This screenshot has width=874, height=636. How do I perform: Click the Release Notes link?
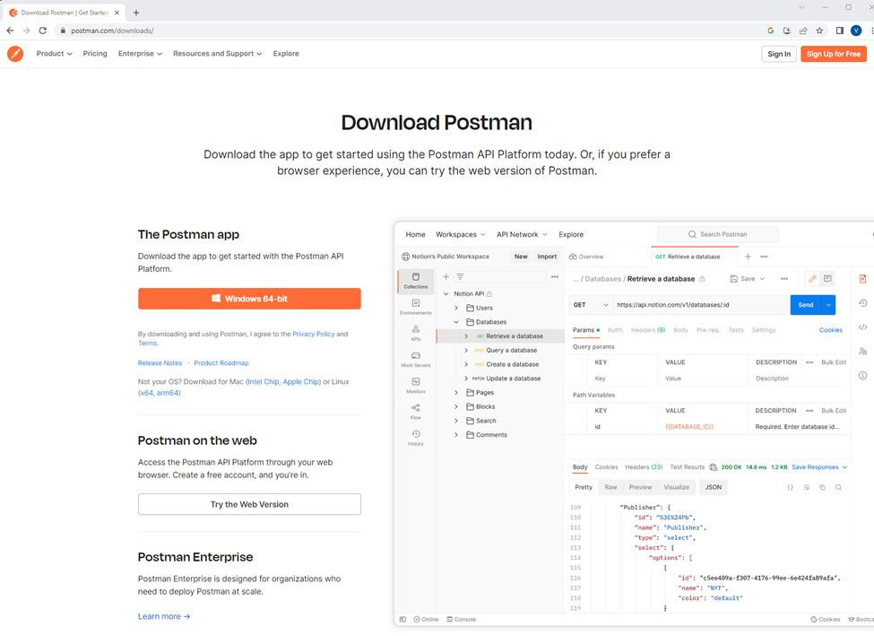click(160, 363)
